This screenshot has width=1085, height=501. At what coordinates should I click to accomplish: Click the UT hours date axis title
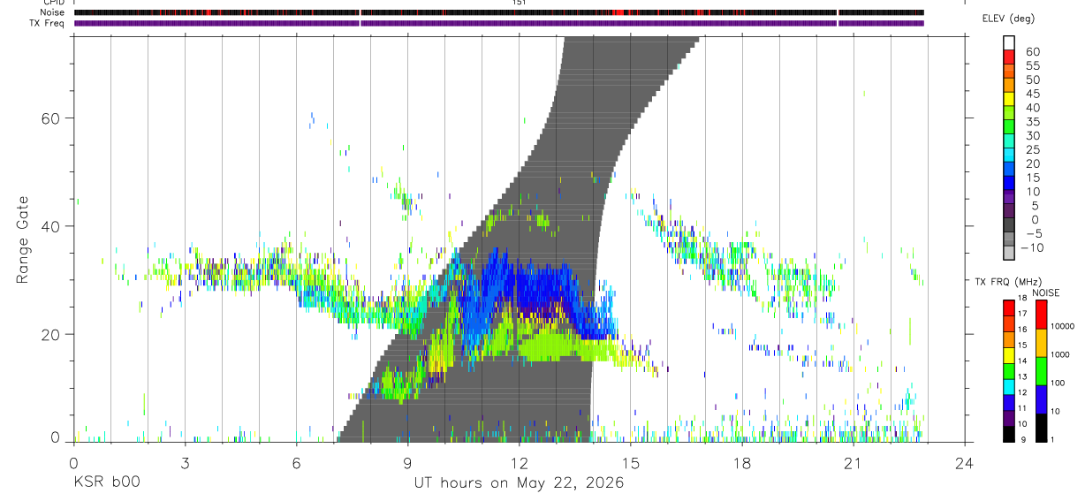519,483
